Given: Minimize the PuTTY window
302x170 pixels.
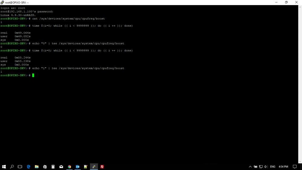Looking at the screenshot, I should [276, 2].
